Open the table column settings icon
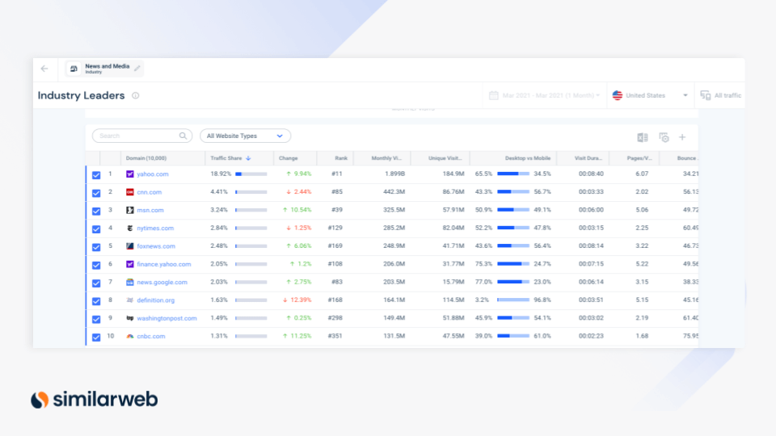The image size is (776, 436). [x=664, y=137]
